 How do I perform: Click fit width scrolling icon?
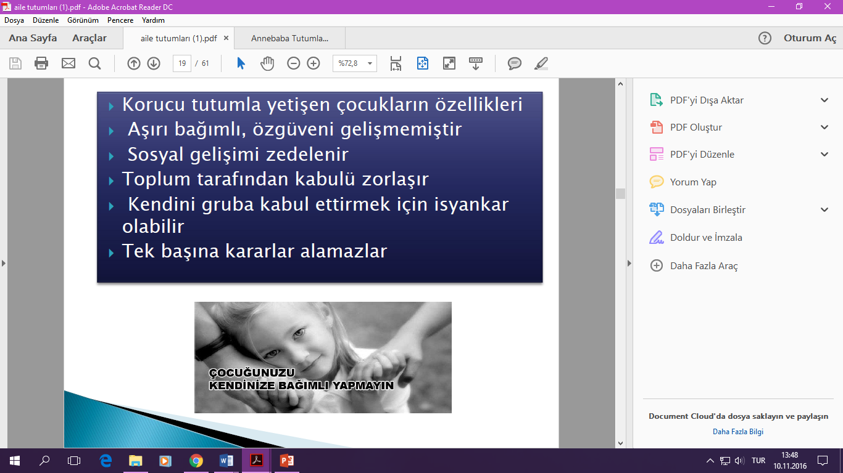click(x=396, y=63)
